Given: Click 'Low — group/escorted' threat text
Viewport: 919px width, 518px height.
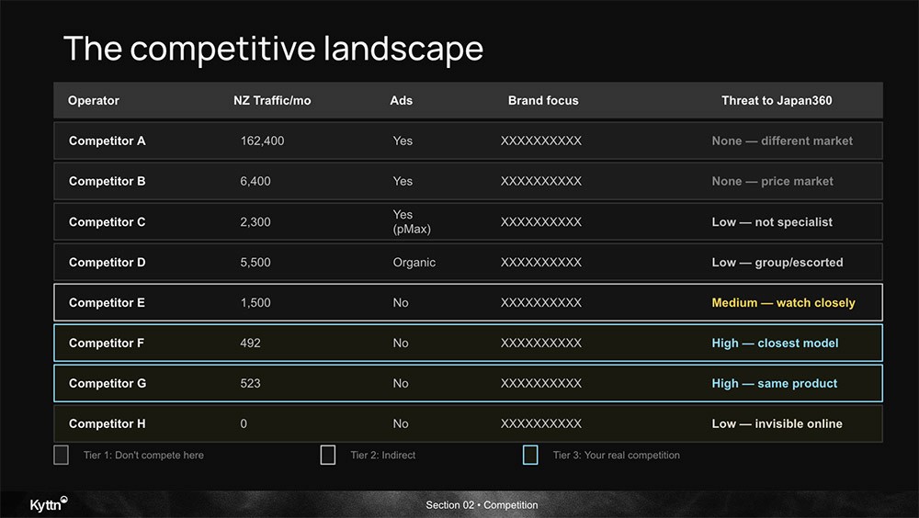Looking at the screenshot, I should [777, 263].
